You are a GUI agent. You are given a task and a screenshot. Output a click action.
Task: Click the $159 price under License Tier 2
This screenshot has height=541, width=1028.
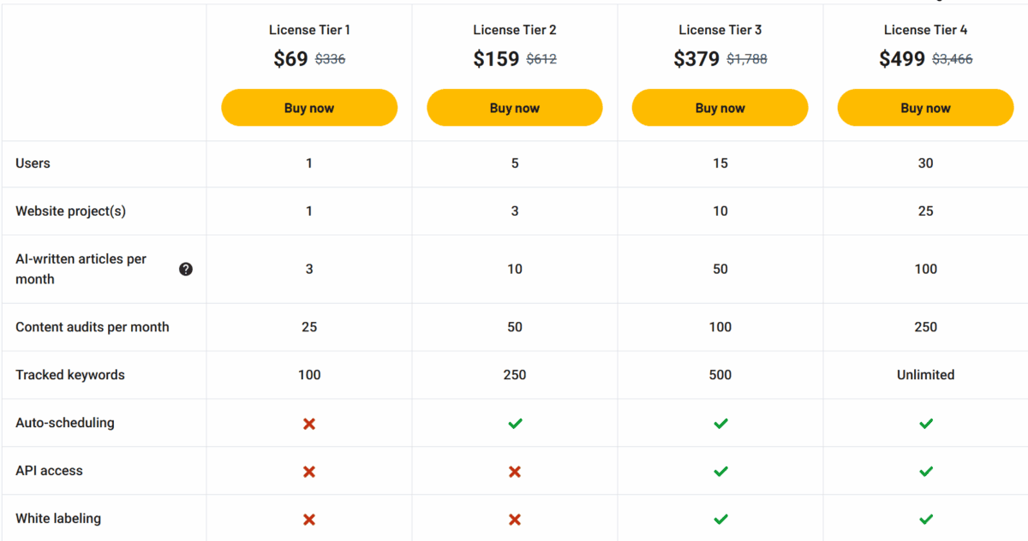(495, 58)
